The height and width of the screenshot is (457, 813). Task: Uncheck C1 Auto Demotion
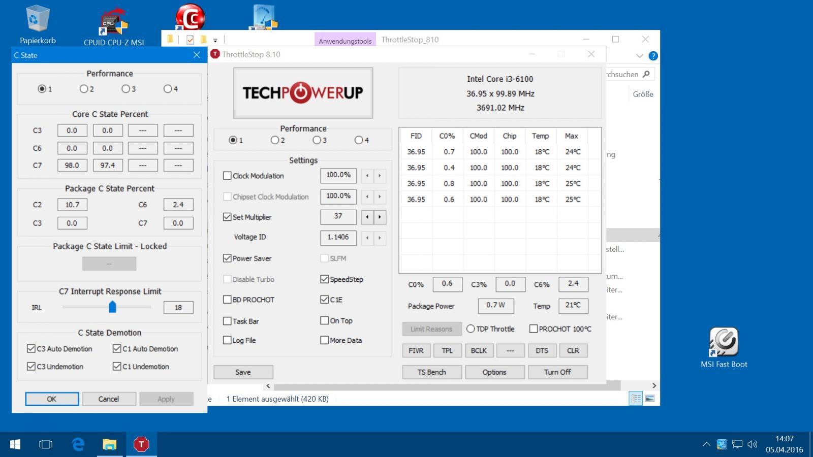pos(117,349)
